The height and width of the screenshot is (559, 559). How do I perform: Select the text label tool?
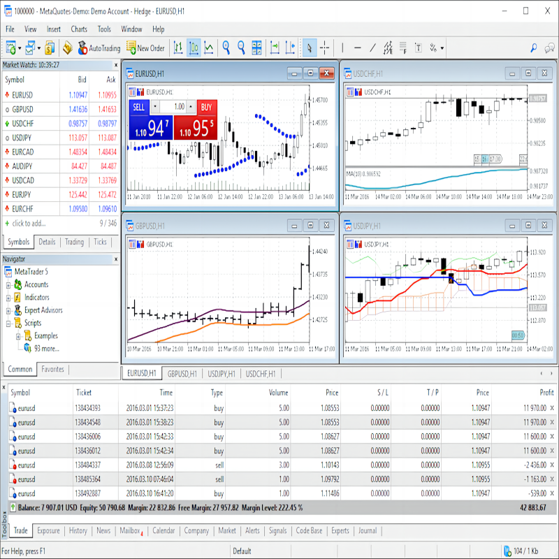419,48
